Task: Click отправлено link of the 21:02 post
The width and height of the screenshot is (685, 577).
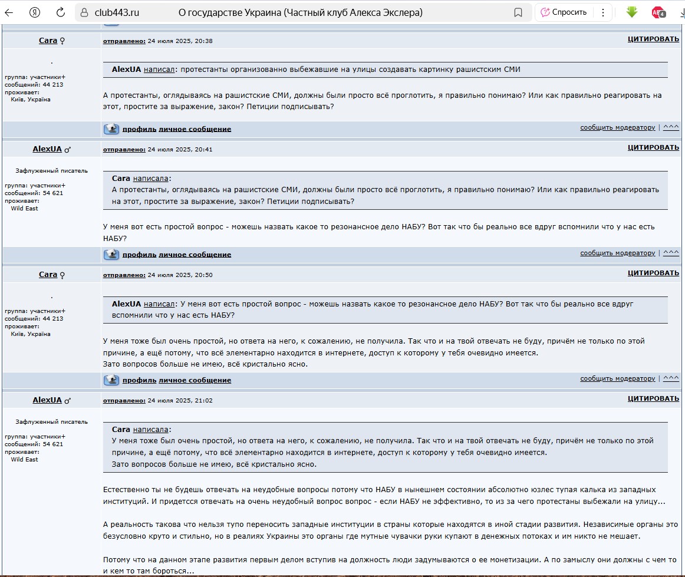Action: [124, 401]
